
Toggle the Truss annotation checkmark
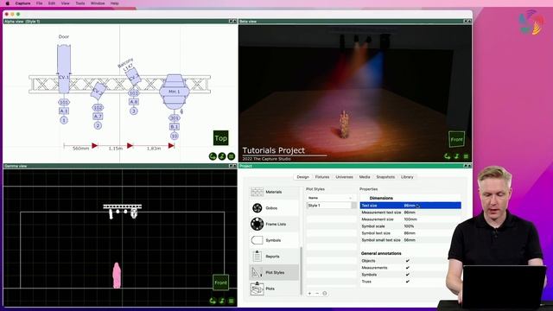[408, 282]
